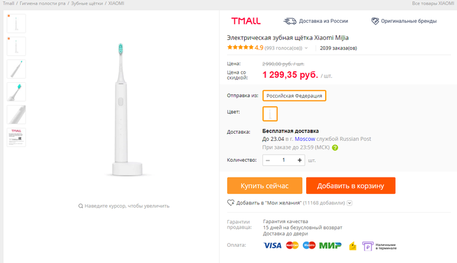Click the quantity input field
The image size is (457, 263).
coord(284,160)
